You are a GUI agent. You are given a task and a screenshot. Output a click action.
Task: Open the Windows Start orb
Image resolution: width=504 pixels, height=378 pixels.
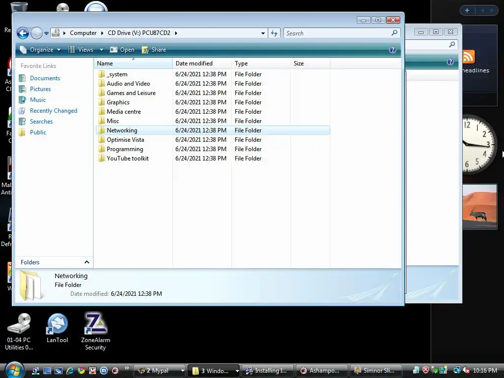pyautogui.click(x=14, y=370)
